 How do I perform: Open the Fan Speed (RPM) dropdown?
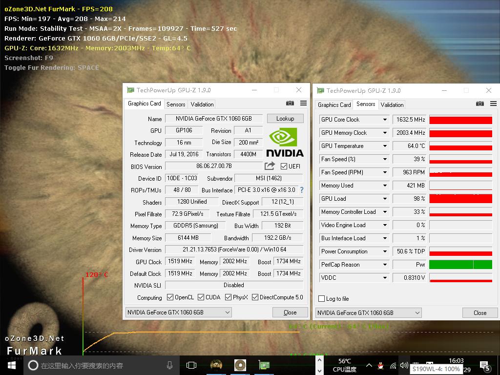tap(385, 172)
